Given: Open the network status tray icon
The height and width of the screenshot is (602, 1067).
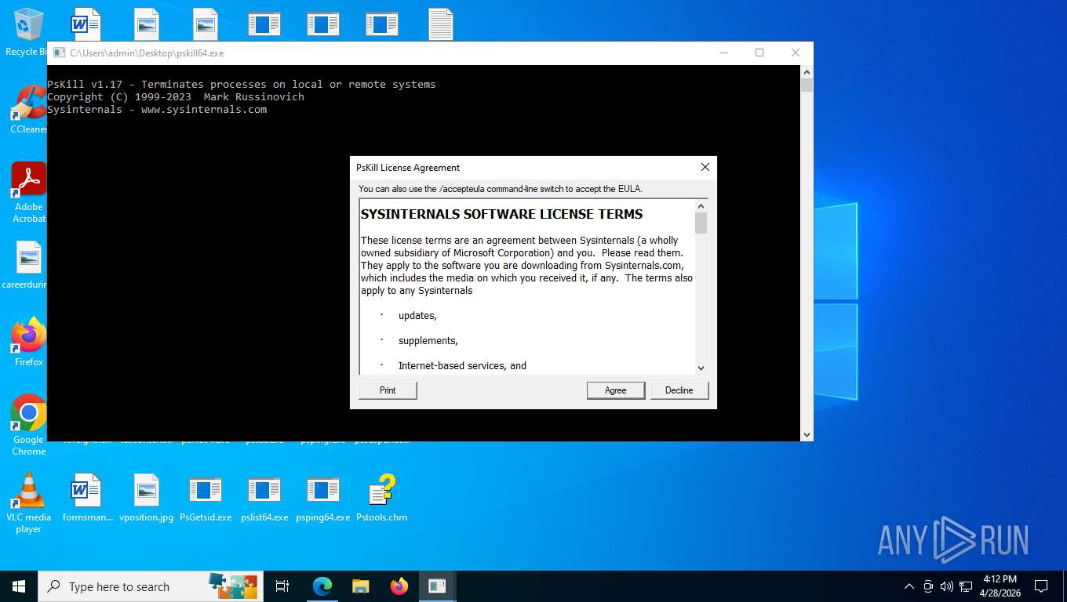Looking at the screenshot, I should click(966, 586).
